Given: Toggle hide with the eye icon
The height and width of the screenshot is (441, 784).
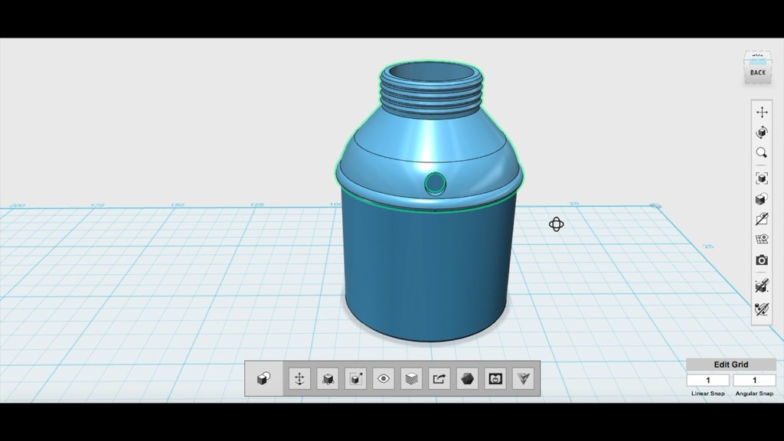Looking at the screenshot, I should coord(384,378).
